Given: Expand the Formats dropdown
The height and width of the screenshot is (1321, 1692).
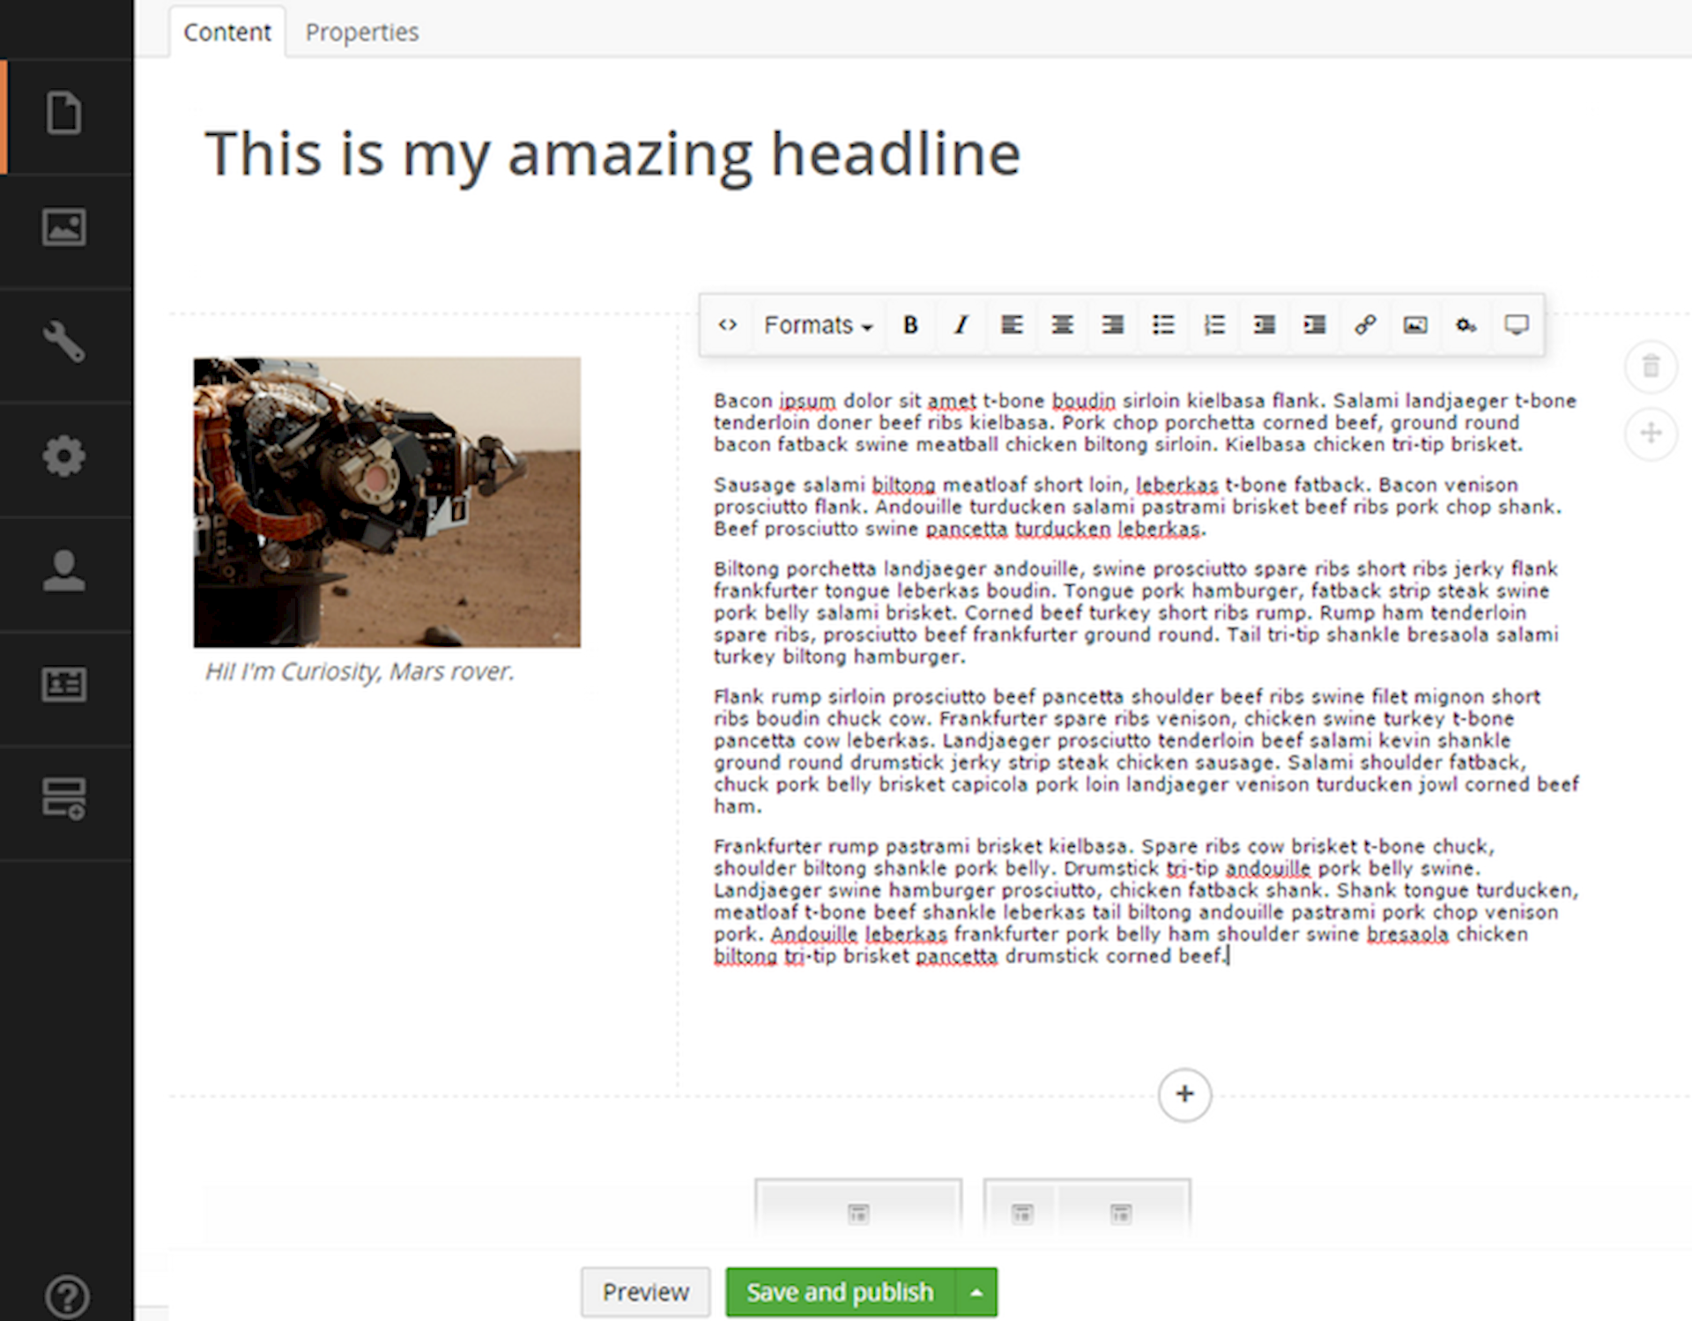Looking at the screenshot, I should click(818, 325).
